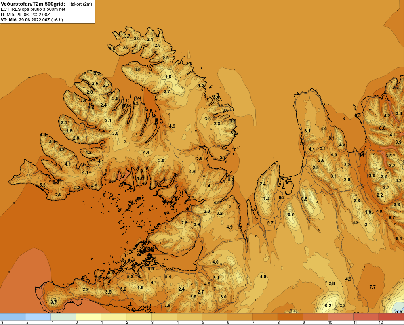Pick legend color between -3 and -2
The width and height of the screenshot is (404, 325).
(x=13, y=317)
